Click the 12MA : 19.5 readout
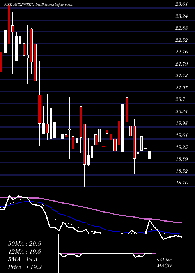 24,252
